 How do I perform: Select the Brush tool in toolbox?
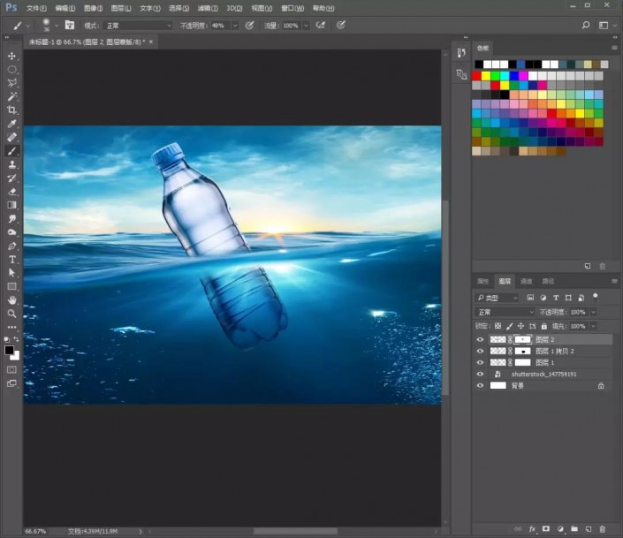[11, 151]
